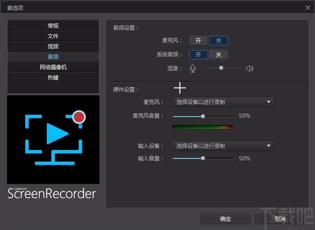Click the 50% value beside 输入音量
315x230 pixels.
tap(245, 158)
